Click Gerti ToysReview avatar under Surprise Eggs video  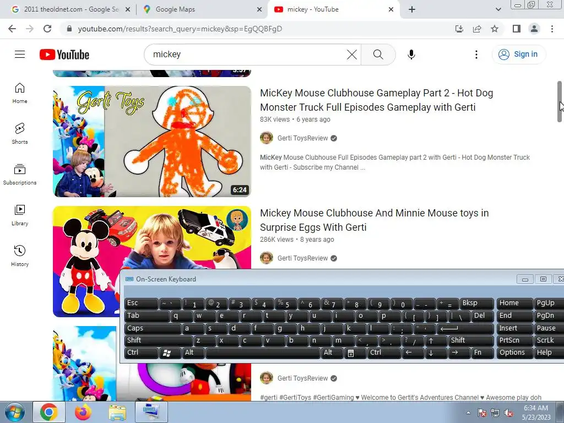click(267, 258)
